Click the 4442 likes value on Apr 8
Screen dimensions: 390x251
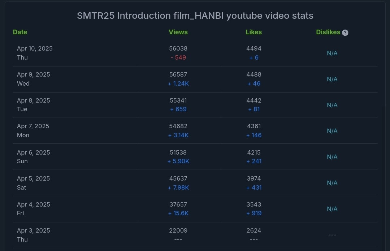coord(254,100)
